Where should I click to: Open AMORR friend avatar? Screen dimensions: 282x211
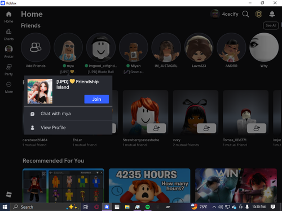coord(231,47)
